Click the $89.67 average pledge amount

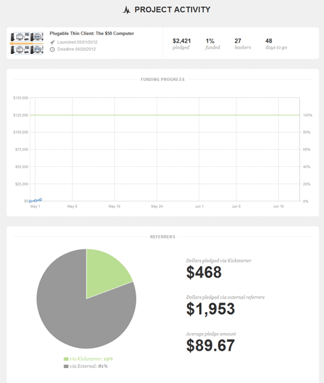point(211,345)
